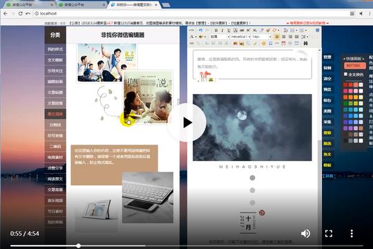Select the highlighted 图文混排 category
373x249 pixels.
pos(55,114)
